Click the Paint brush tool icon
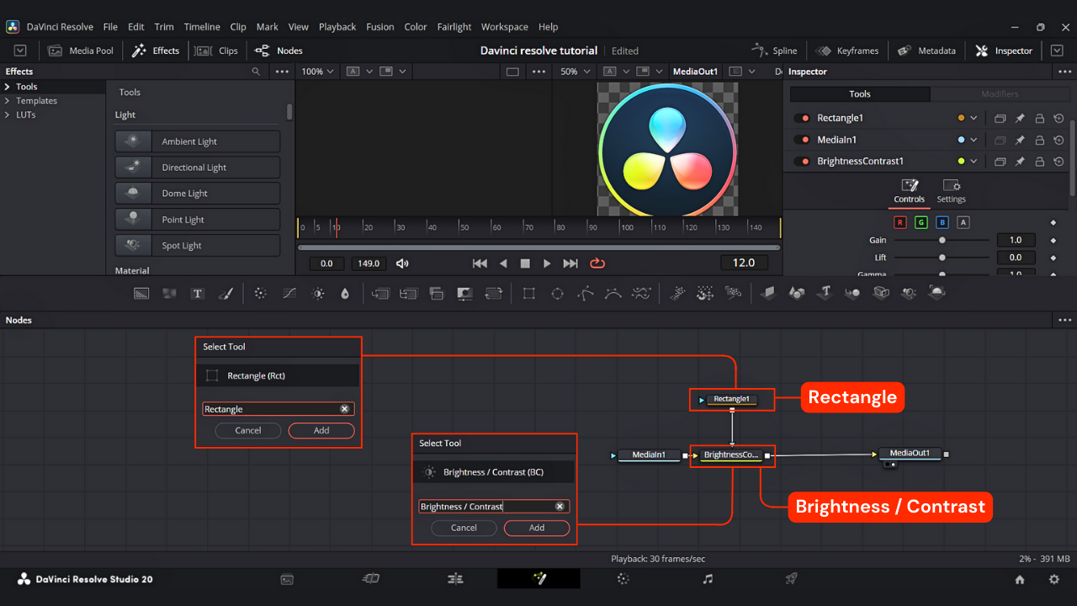 click(x=225, y=294)
